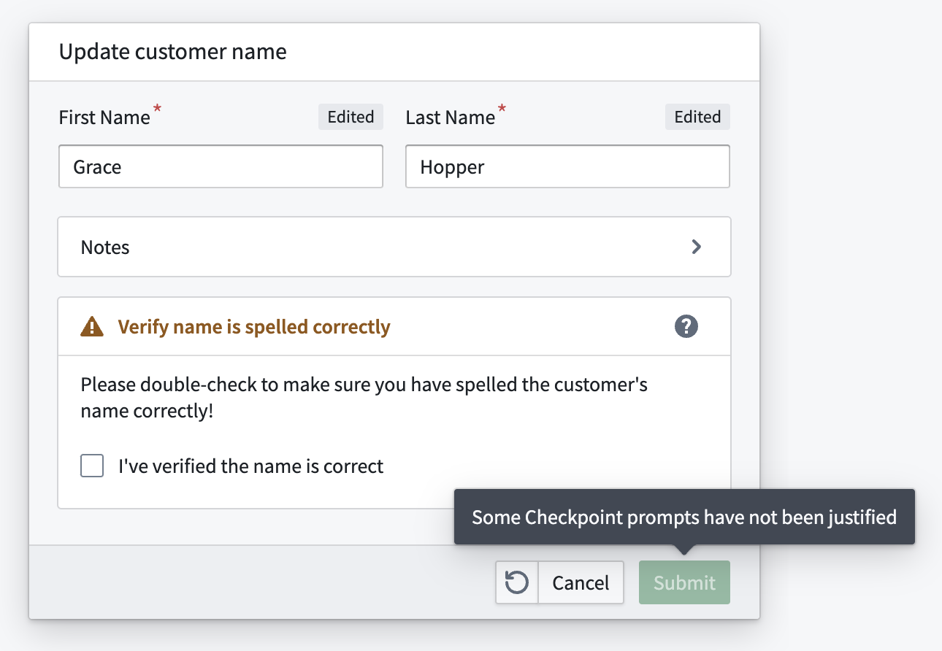Click the help question mark icon

pyautogui.click(x=686, y=326)
